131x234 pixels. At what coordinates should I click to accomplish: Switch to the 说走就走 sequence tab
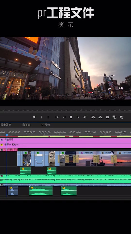pyautogui.click(x=6, y=125)
